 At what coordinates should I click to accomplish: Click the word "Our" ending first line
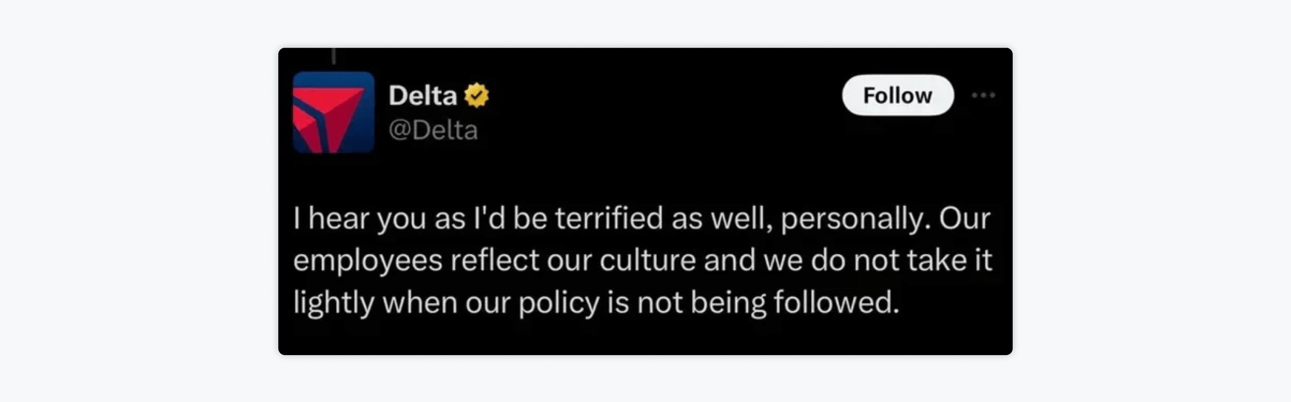point(965,218)
